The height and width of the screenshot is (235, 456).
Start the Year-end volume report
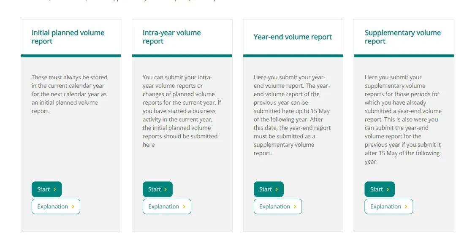tap(269, 189)
